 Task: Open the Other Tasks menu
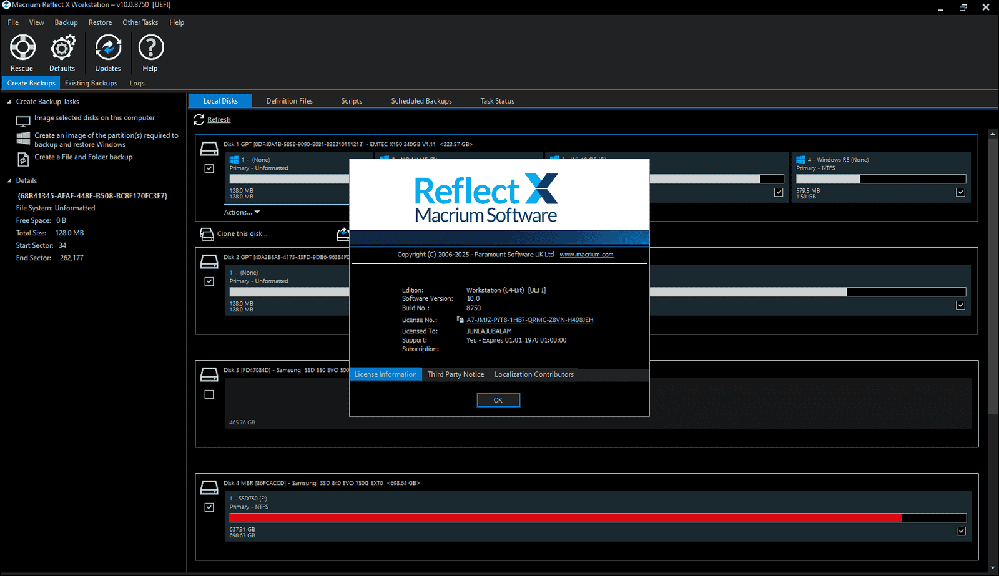(x=140, y=22)
